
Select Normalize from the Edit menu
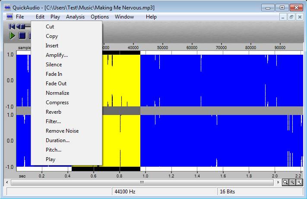point(57,93)
